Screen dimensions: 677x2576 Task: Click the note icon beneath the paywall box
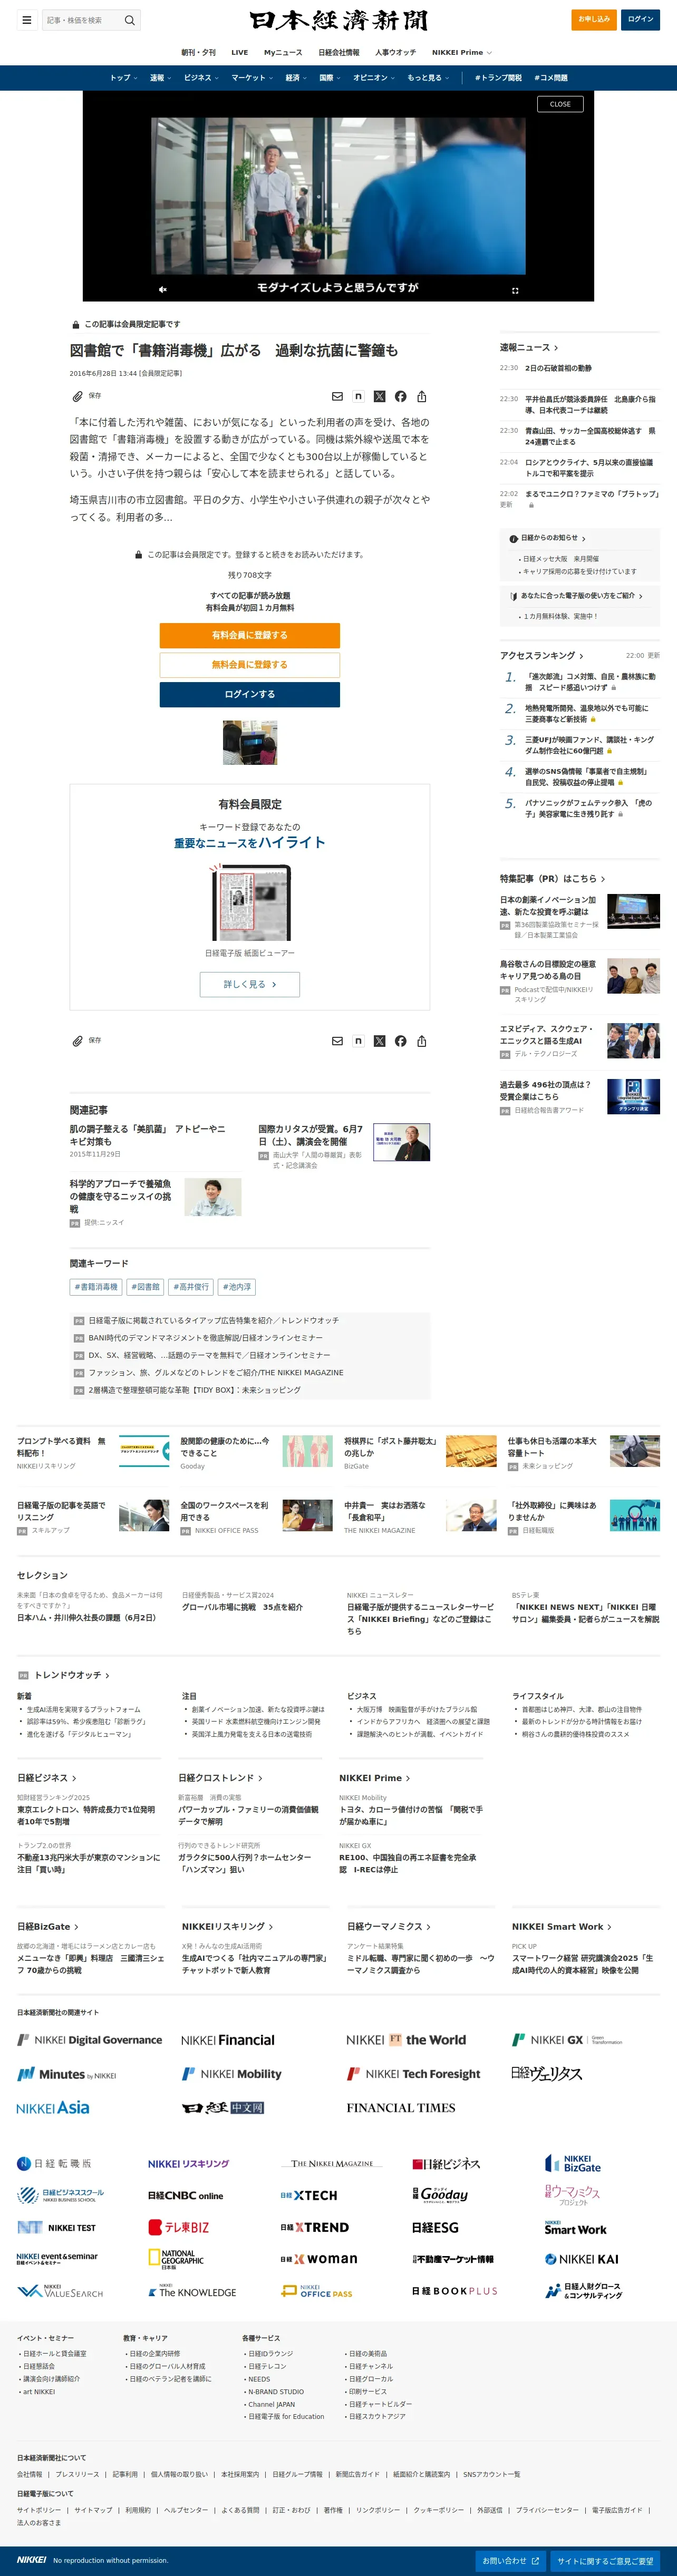tap(358, 1040)
